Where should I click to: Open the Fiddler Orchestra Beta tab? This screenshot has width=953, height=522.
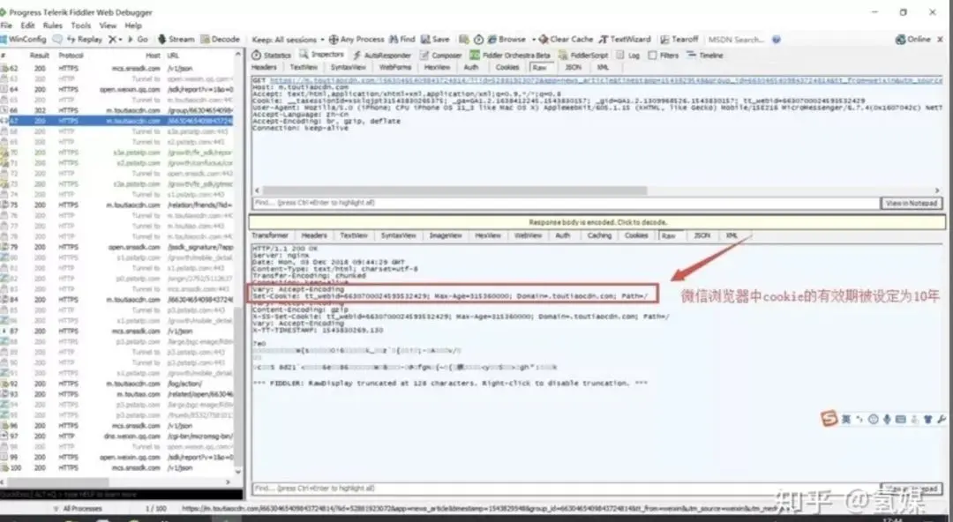point(511,56)
